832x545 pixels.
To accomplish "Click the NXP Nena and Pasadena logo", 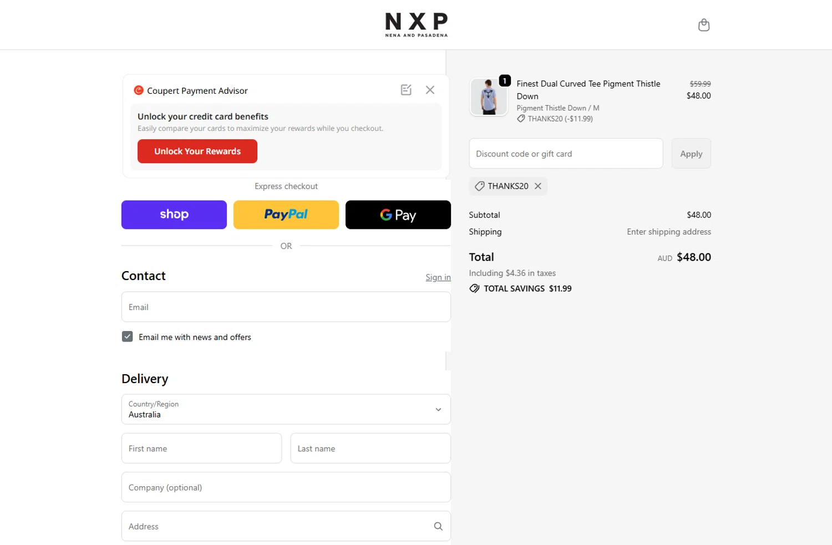I will pos(417,25).
